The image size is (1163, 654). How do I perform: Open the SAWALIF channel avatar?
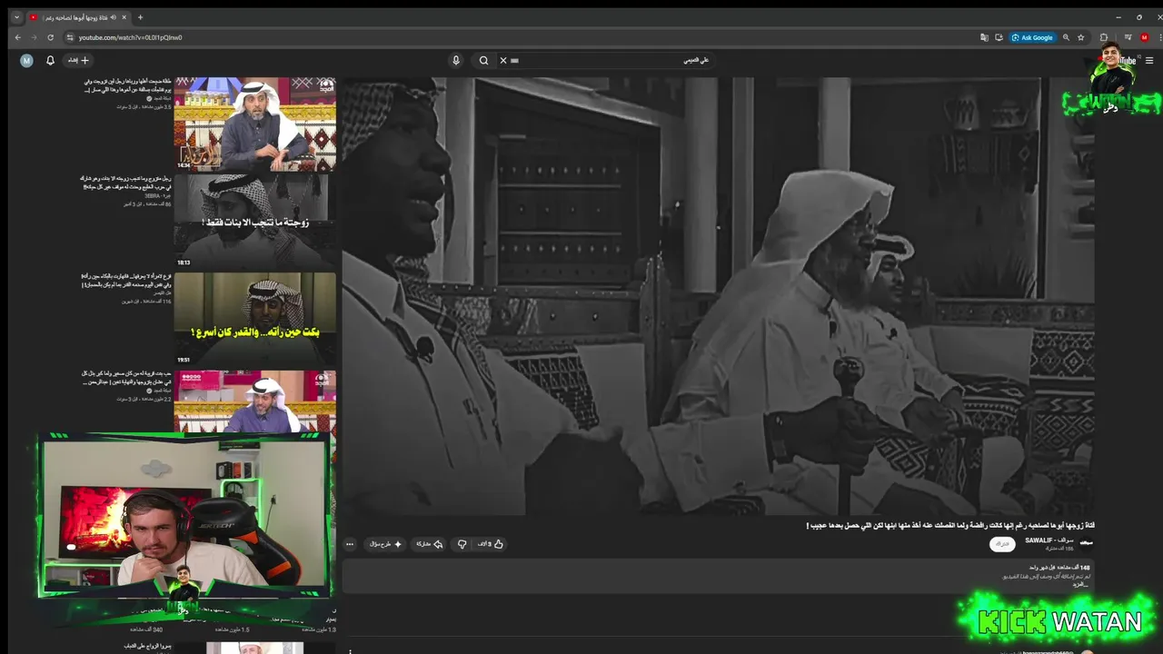(x=1086, y=544)
